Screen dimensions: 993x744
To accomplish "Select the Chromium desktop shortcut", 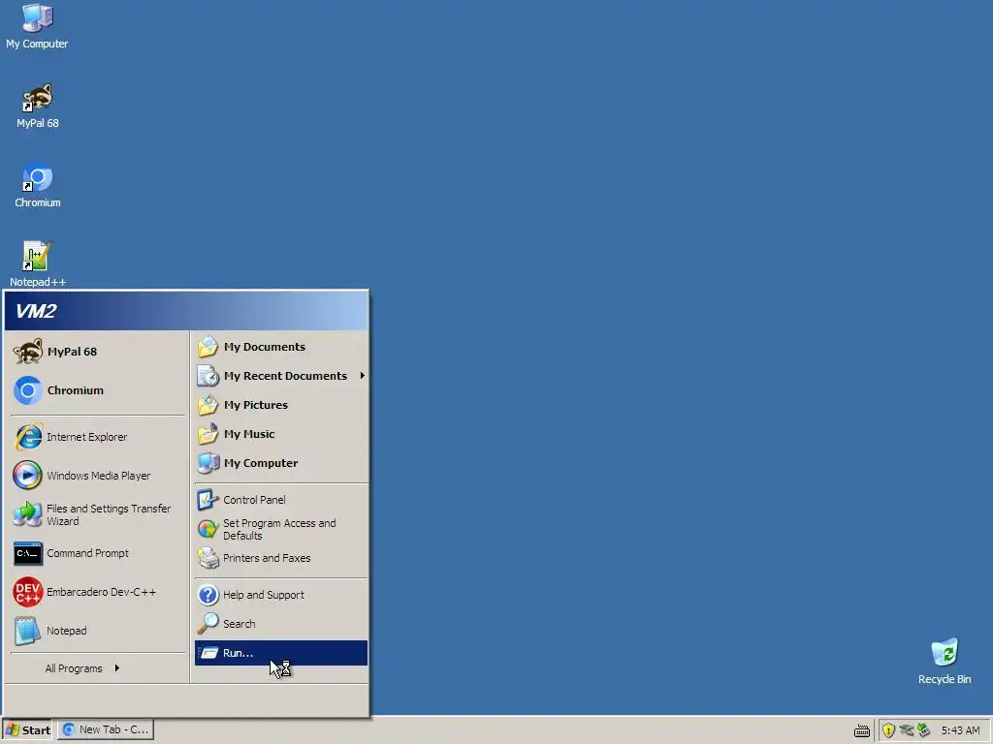I will pyautogui.click(x=38, y=185).
